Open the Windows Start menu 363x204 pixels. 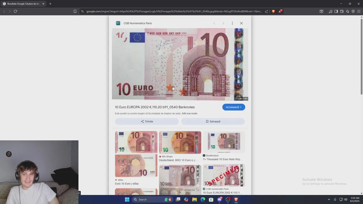(x=127, y=199)
